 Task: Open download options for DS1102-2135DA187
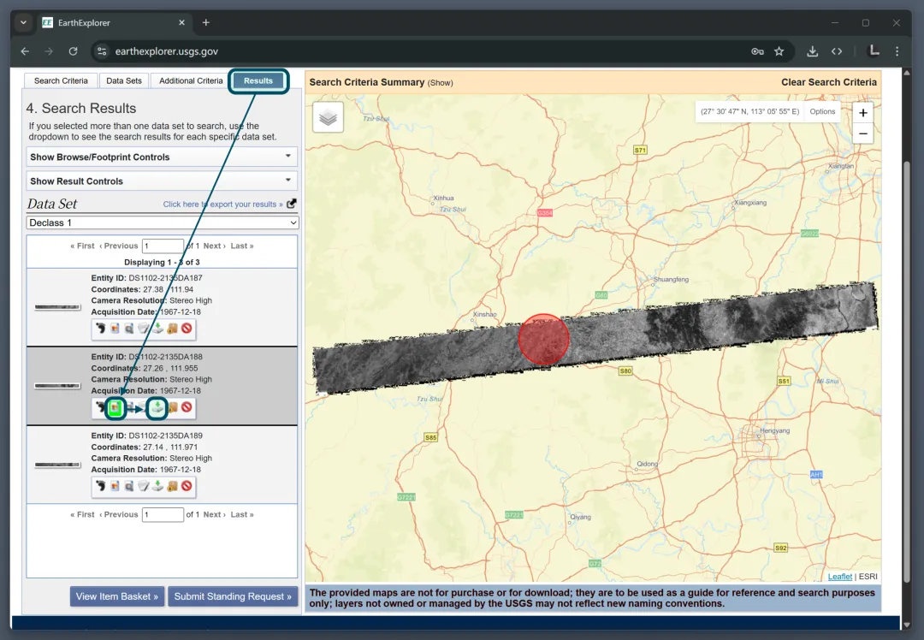(157, 329)
